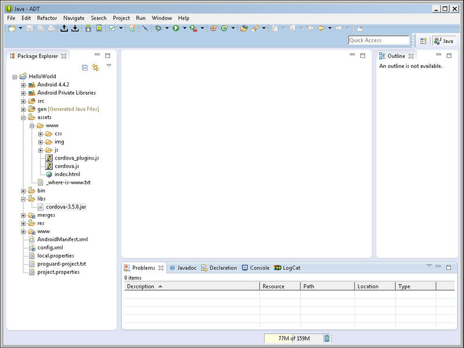Image resolution: width=464 pixels, height=348 pixels.
Task: Sort problems by Description column header
Action: (x=141, y=287)
